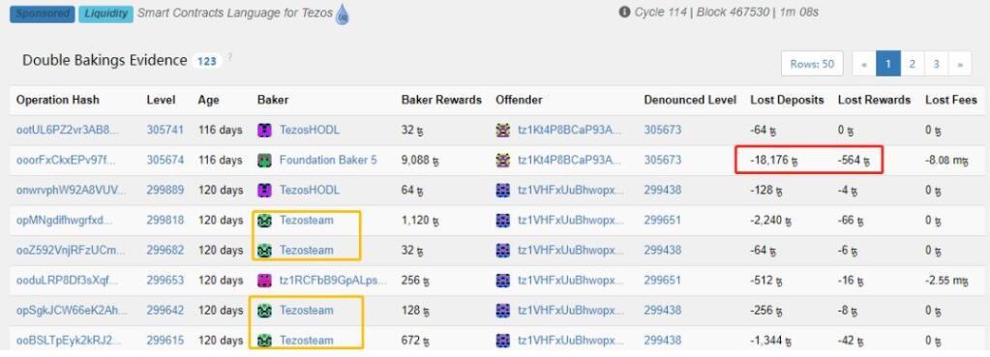Click the Sponsored badge

point(43,14)
